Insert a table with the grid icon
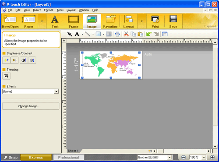 click(x=109, y=34)
